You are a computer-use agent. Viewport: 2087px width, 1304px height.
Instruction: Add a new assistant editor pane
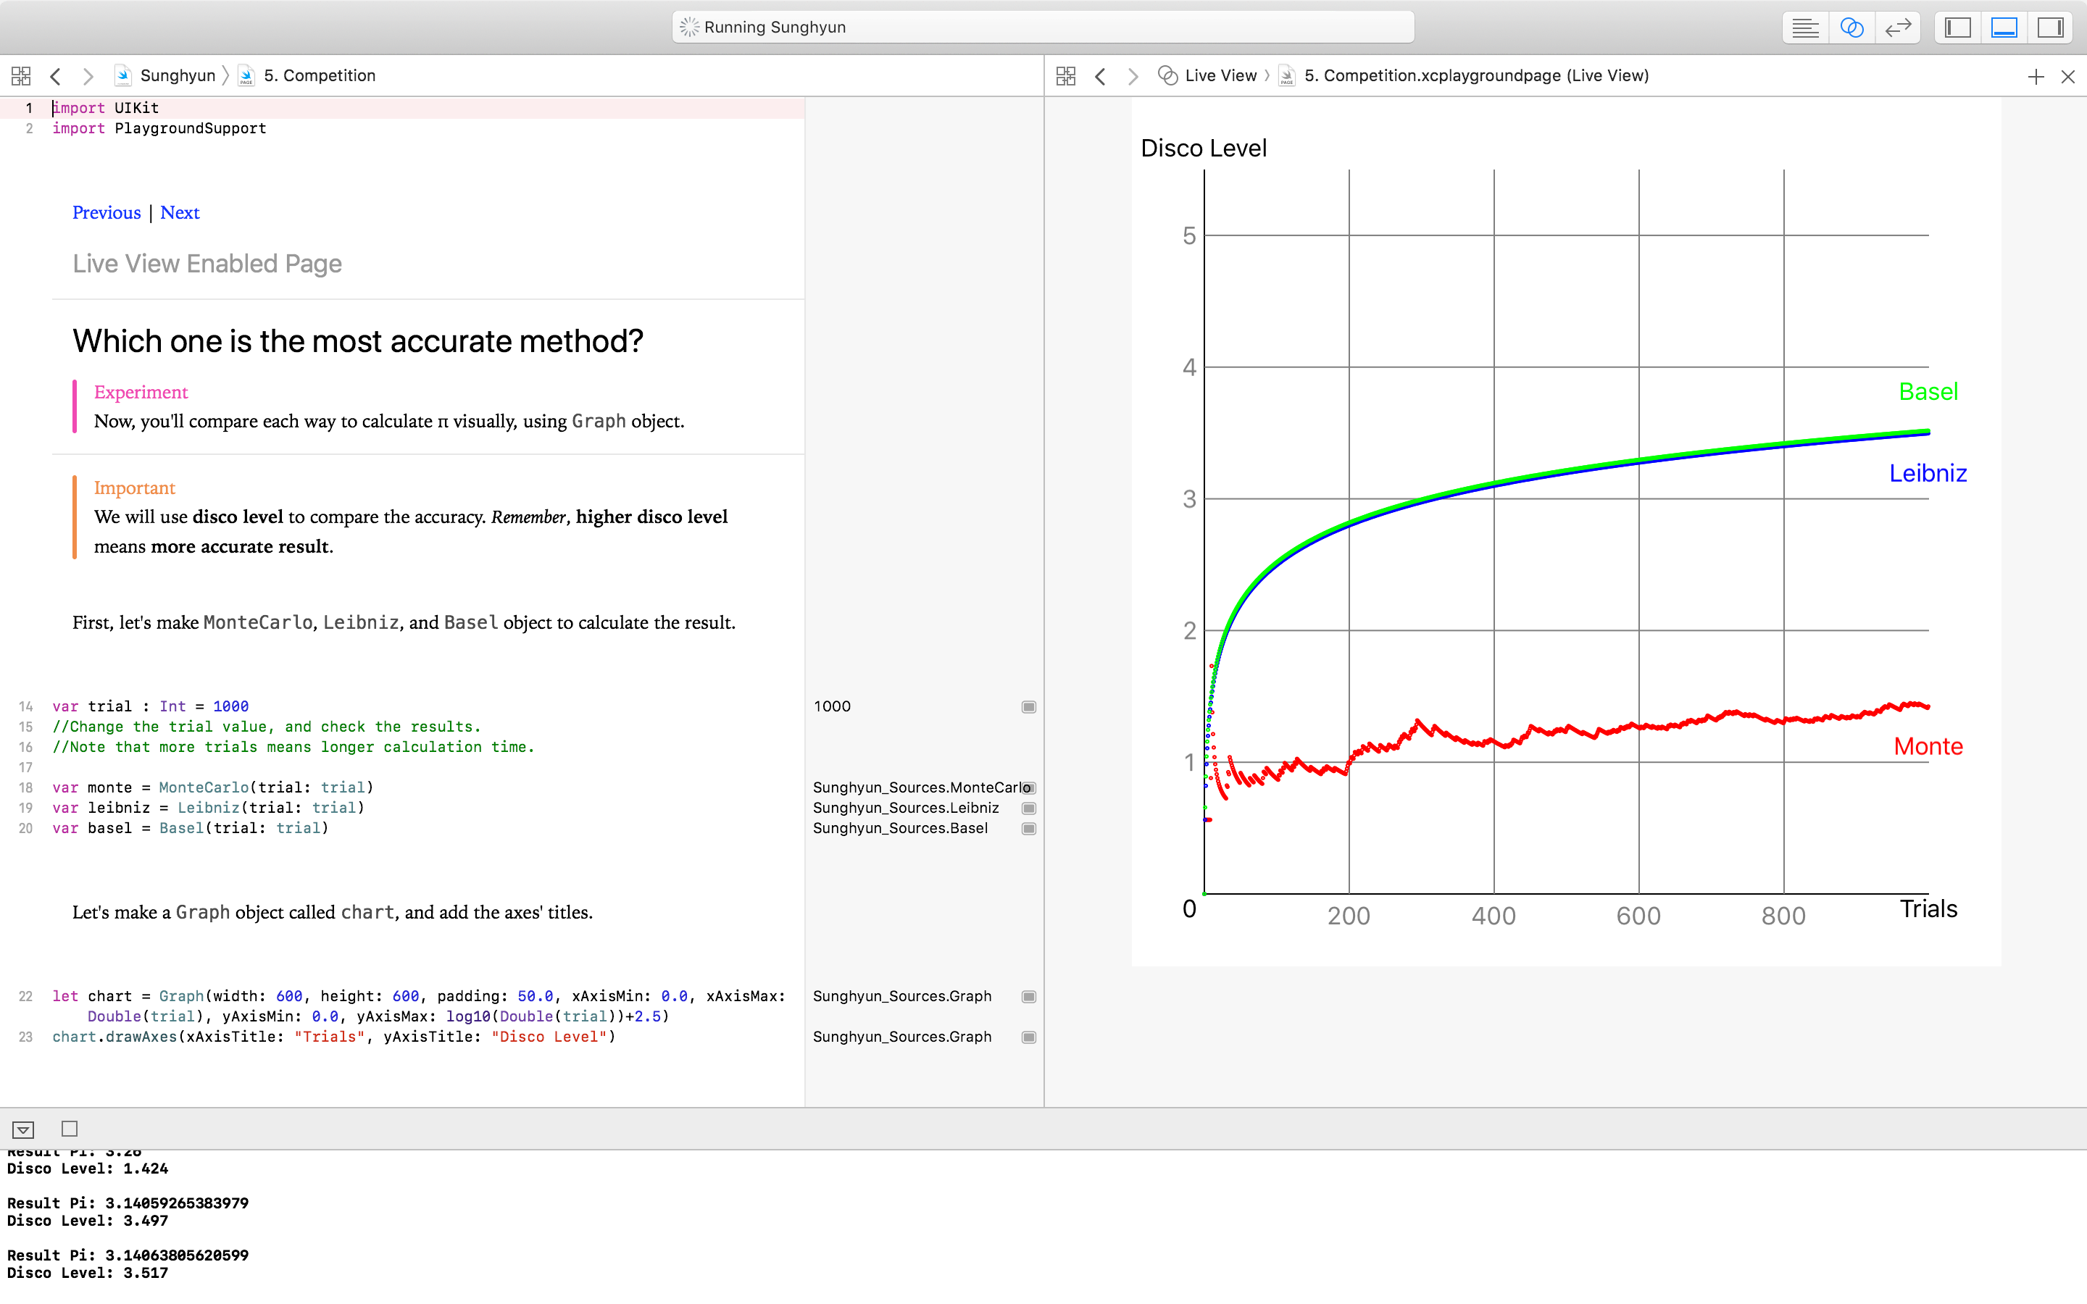[x=2036, y=77]
